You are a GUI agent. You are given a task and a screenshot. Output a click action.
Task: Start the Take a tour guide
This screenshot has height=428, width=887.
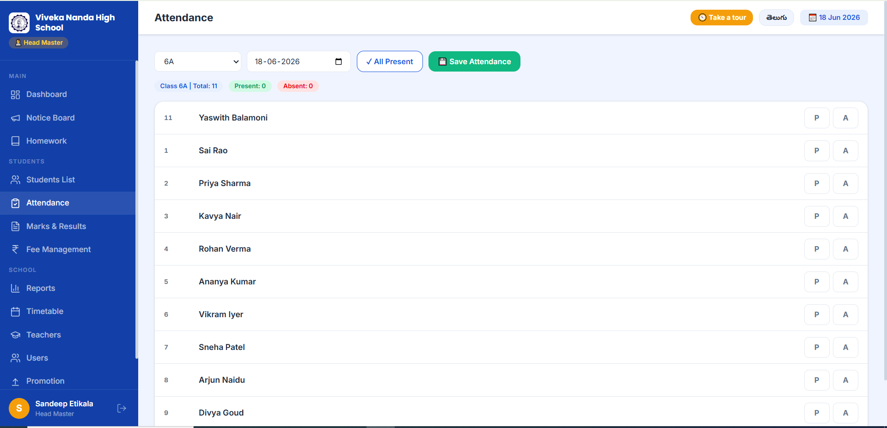pos(722,18)
